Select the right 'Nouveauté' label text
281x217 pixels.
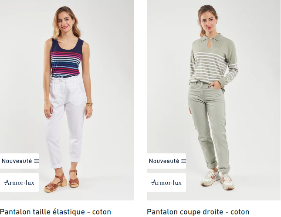(x=164, y=161)
